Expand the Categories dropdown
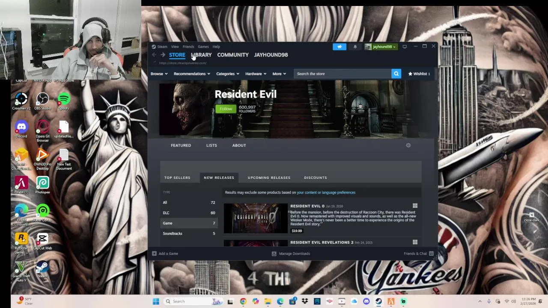Viewport: 548px width, 308px height. click(228, 74)
